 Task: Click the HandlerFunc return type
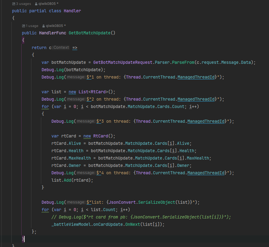(53, 33)
